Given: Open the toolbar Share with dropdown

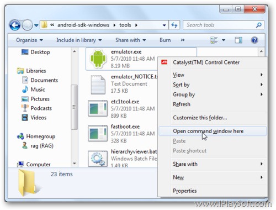Looking at the screenshot, I should pyautogui.click(x=131, y=40).
